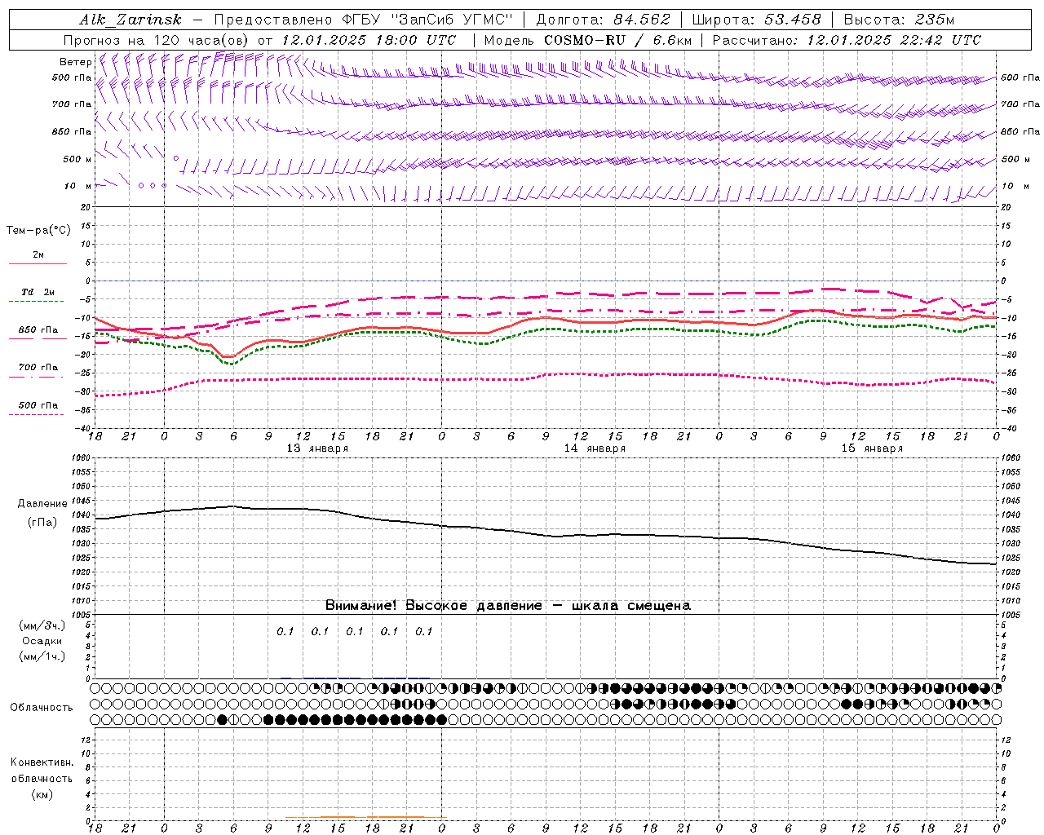
Task: Click the station name Alk_Zarinsk in header
Action: point(130,20)
